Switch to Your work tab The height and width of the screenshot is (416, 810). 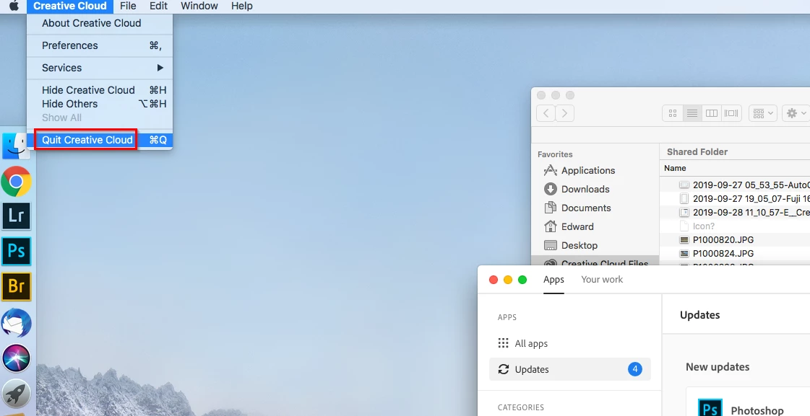[602, 280]
